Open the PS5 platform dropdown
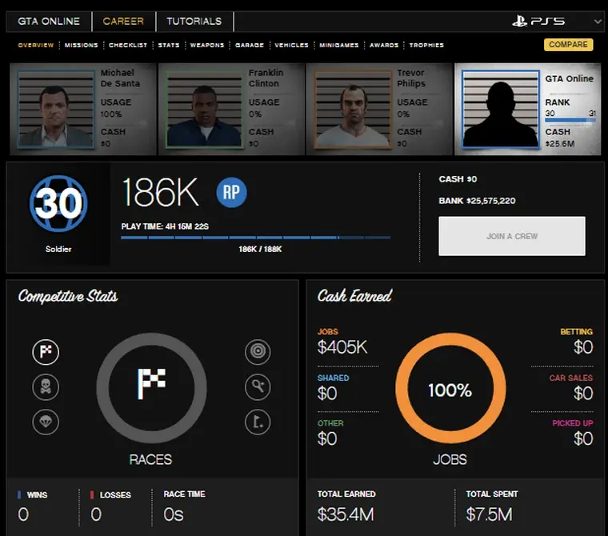Viewport: 608px width, 536px height. (x=556, y=22)
